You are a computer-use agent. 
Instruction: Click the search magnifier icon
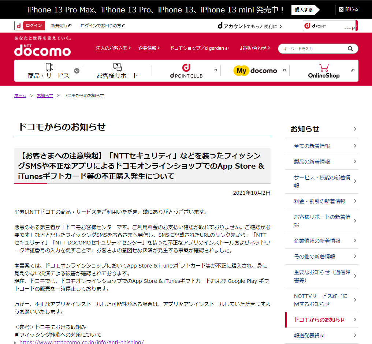tap(350, 49)
